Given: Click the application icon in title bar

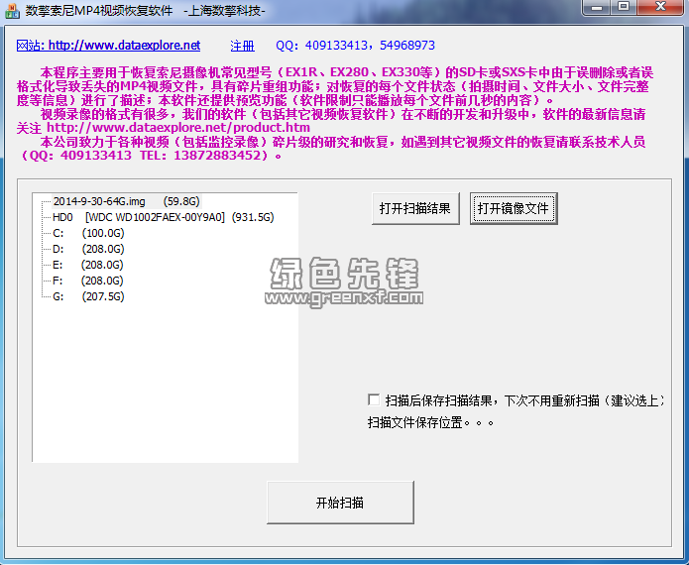Looking at the screenshot, I should click(12, 11).
